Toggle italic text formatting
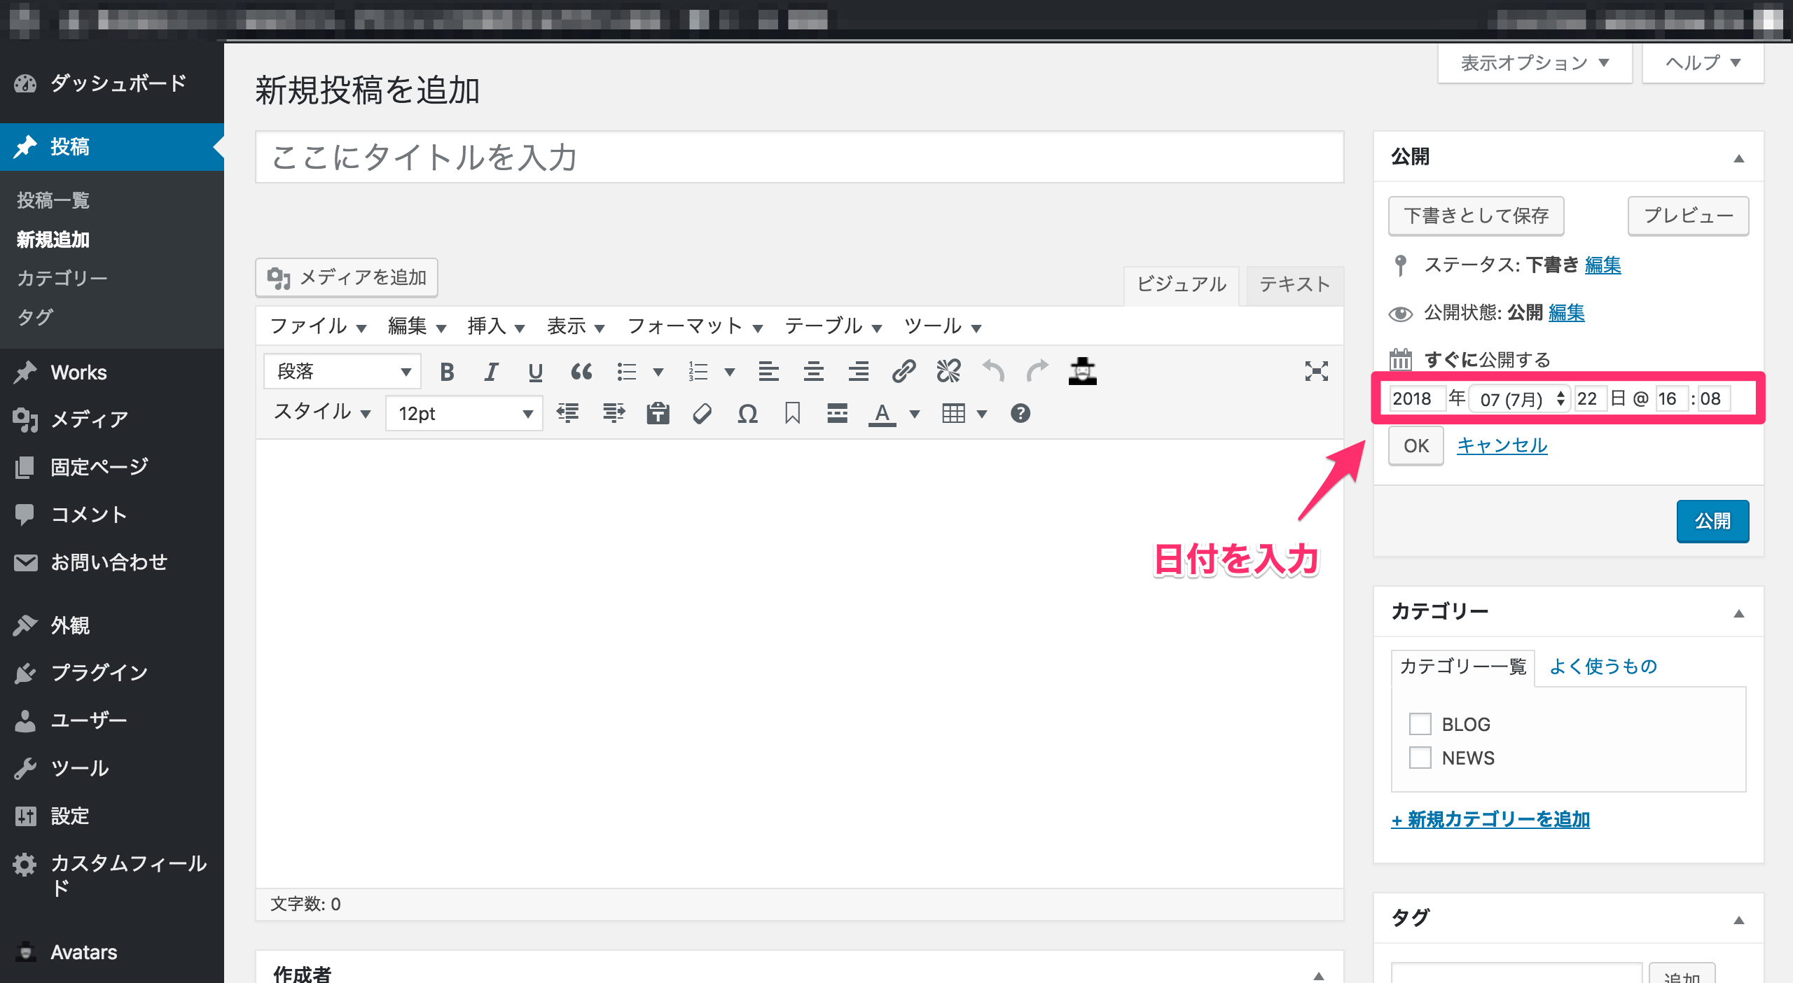The height and width of the screenshot is (983, 1793). tap(491, 372)
